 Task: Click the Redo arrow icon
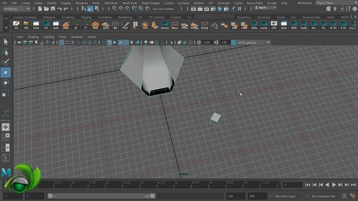66,9
